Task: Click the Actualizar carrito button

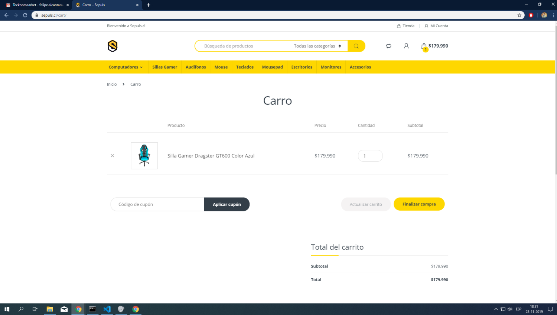Action: 366,204
